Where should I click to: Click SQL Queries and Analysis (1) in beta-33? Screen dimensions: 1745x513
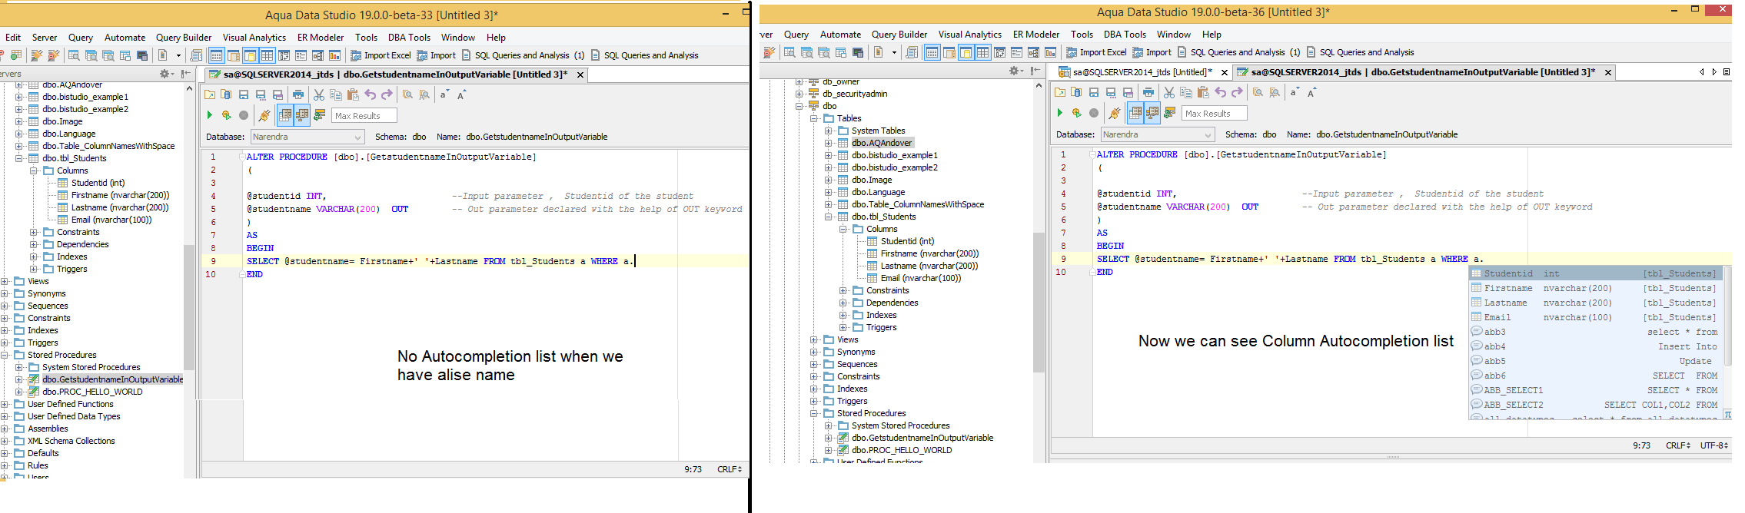522,55
